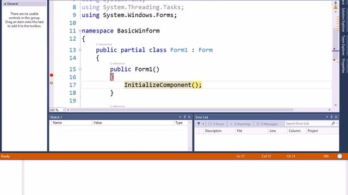The height and width of the screenshot is (195, 348).
Task: Click the editor vertical scrollbar up arrow
Action: pyautogui.click(x=335, y=11)
